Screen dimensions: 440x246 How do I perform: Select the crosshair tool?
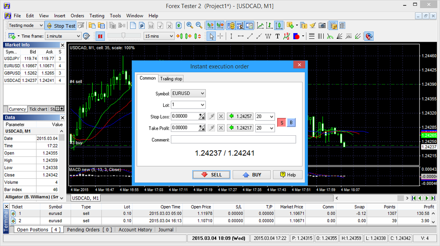pos(220,36)
